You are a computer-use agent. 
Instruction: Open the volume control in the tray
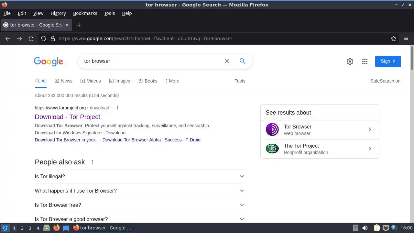point(365,228)
